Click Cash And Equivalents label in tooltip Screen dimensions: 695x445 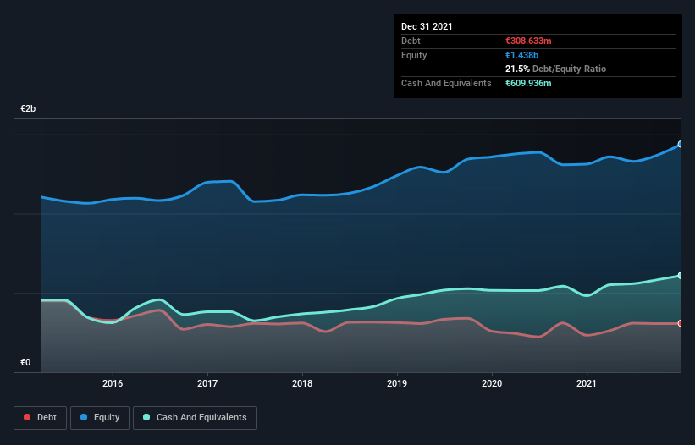(446, 83)
